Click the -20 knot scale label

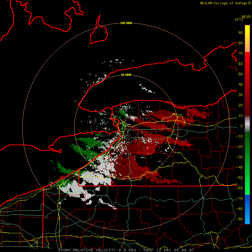239,146
